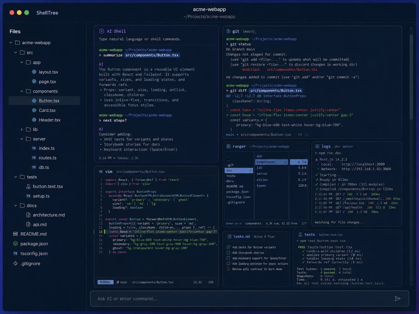Image resolution: width=419 pixels, height=314 pixels.
Task: Uncheck 'Add tests for Button variants' task
Action: click(228, 247)
